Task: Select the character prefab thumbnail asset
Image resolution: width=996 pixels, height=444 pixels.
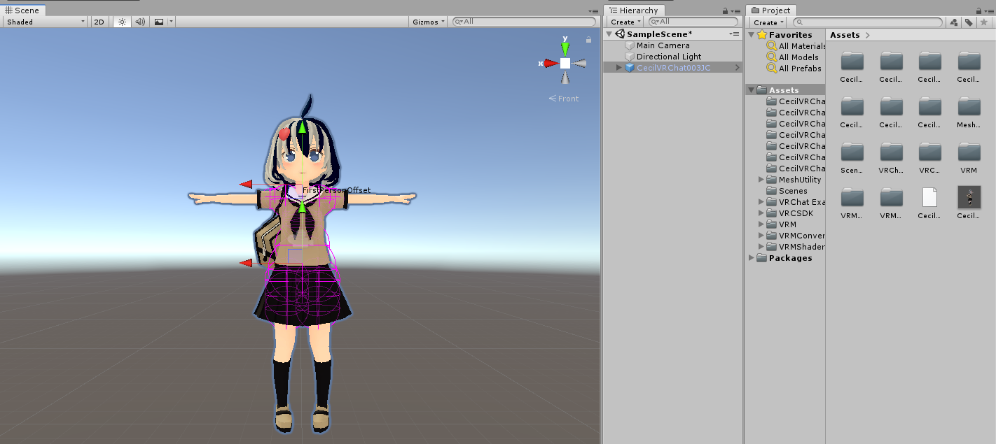Action: point(969,198)
